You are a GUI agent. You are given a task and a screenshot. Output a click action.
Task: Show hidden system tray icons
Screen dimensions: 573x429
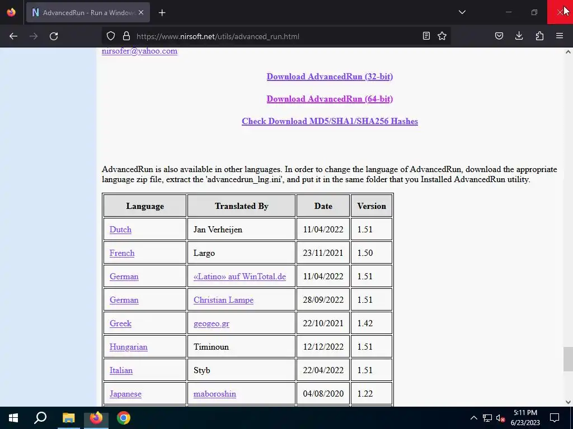point(473,418)
